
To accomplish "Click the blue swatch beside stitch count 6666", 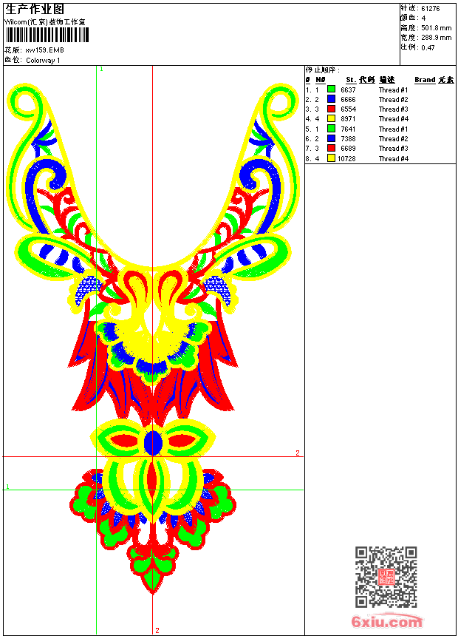I will point(331,99).
